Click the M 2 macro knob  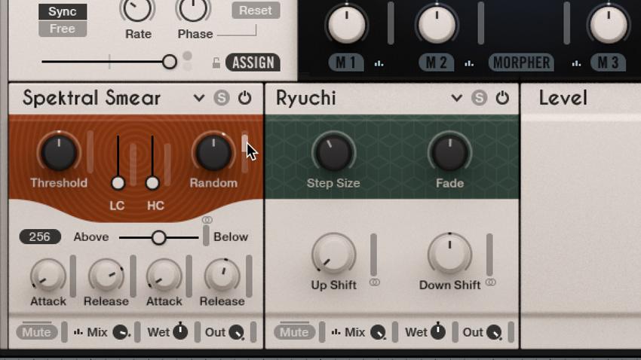[437, 23]
